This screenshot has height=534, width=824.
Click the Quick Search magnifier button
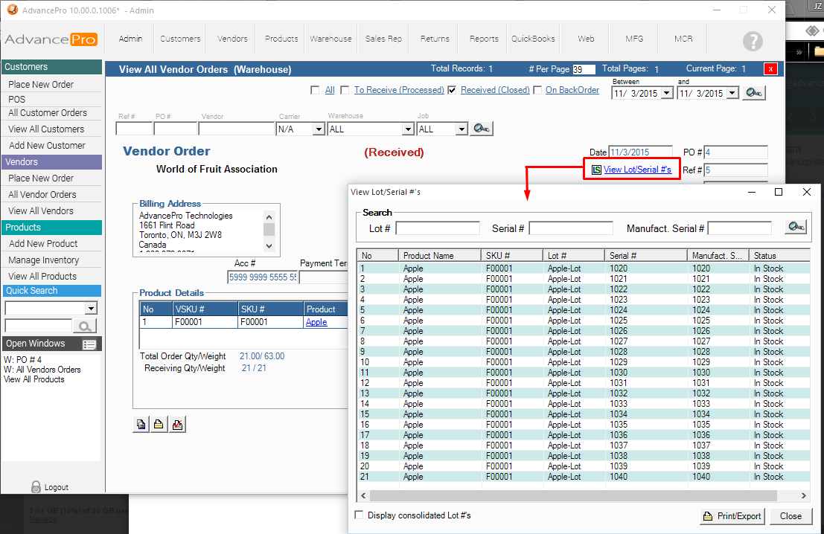85,326
